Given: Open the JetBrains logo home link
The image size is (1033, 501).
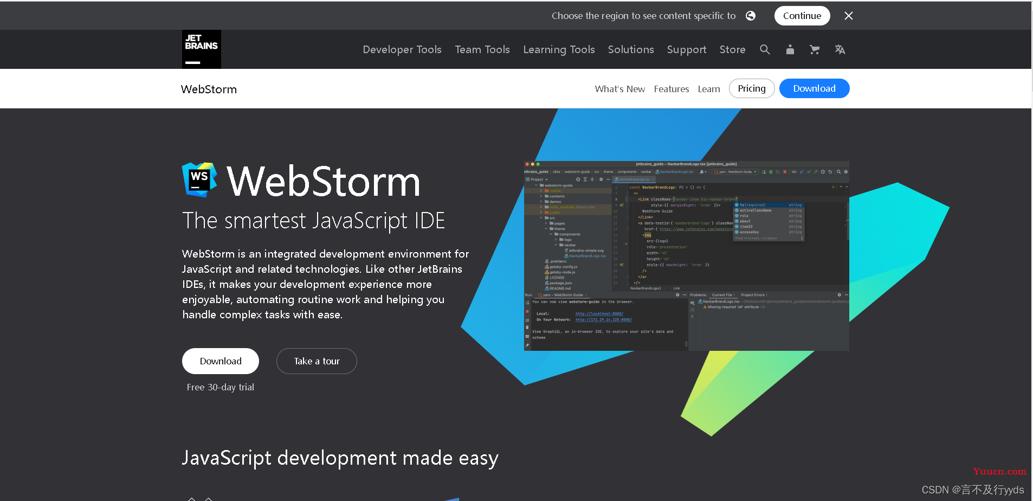Looking at the screenshot, I should [x=201, y=49].
